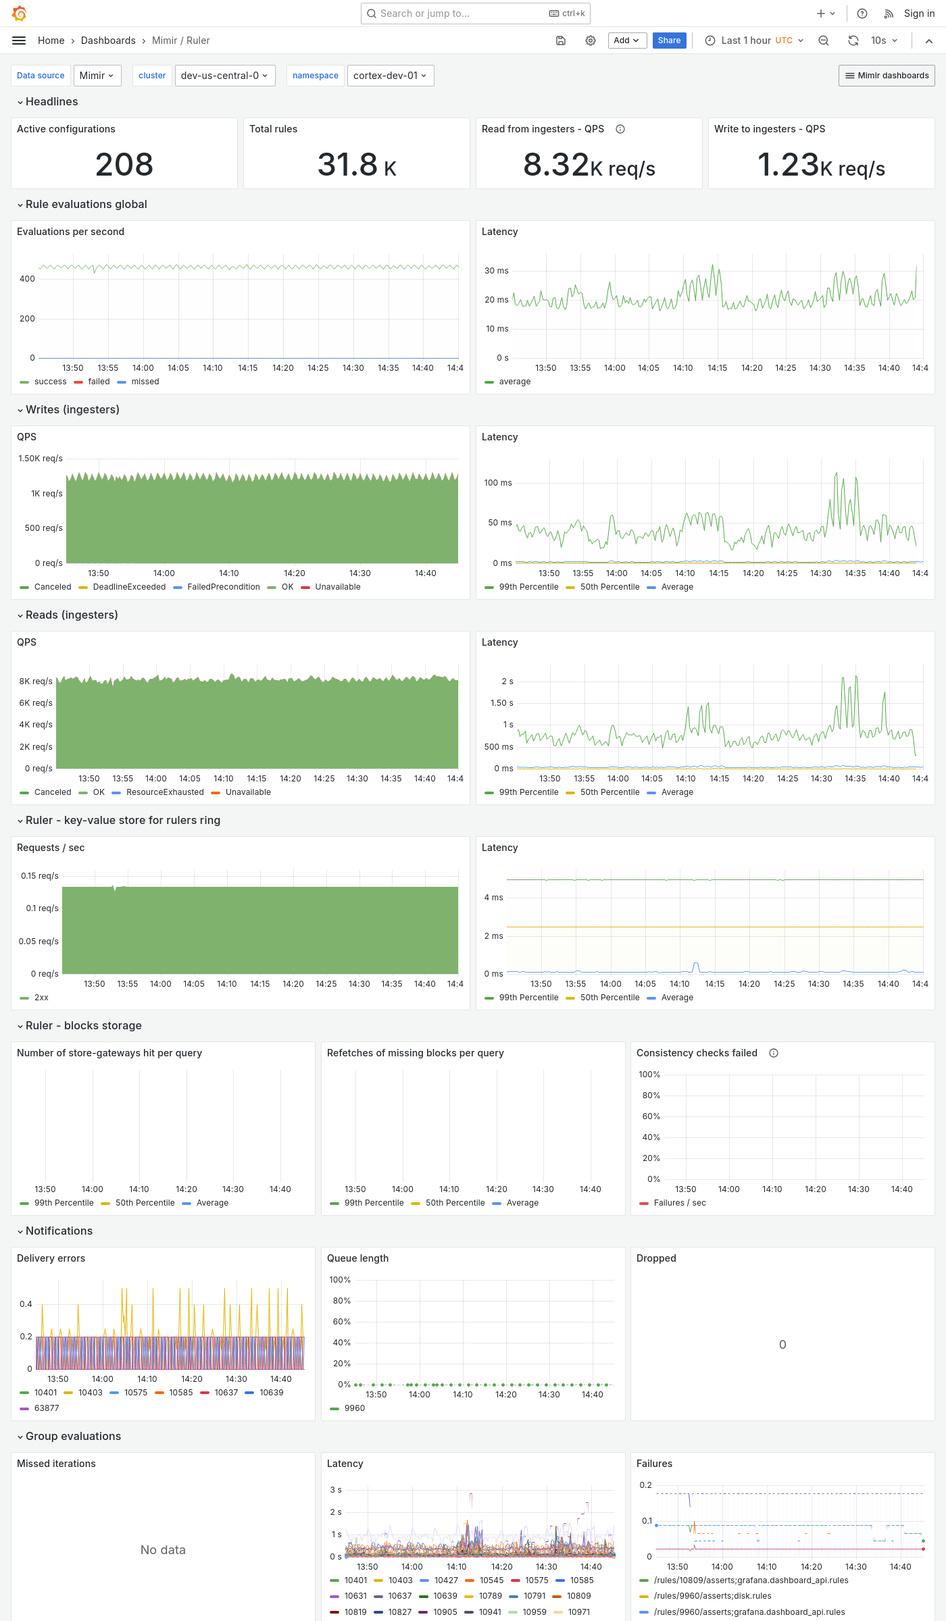Viewport: 946px width, 1621px height.
Task: Click the namespace variable label
Action: coord(316,76)
